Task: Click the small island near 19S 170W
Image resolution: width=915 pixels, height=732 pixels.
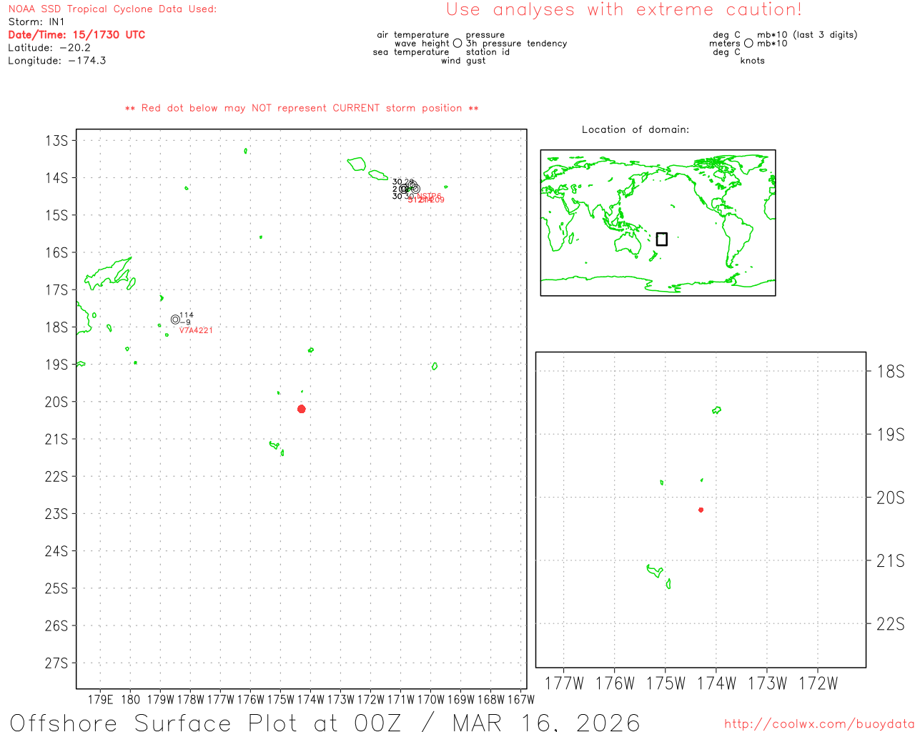Action: (435, 367)
